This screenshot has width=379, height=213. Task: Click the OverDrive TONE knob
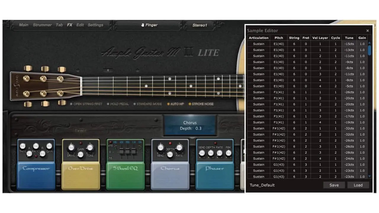(90, 148)
